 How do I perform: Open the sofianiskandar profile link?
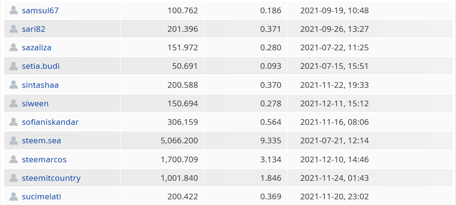pyautogui.click(x=50, y=122)
